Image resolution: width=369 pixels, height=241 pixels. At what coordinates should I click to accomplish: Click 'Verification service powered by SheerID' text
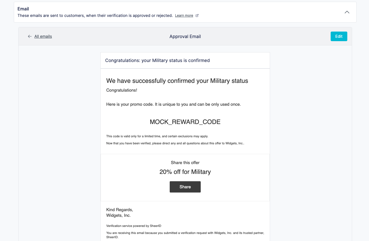point(134,226)
